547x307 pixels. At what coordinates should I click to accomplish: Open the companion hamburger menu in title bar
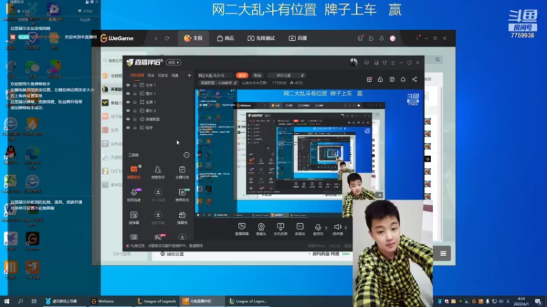tap(392, 63)
